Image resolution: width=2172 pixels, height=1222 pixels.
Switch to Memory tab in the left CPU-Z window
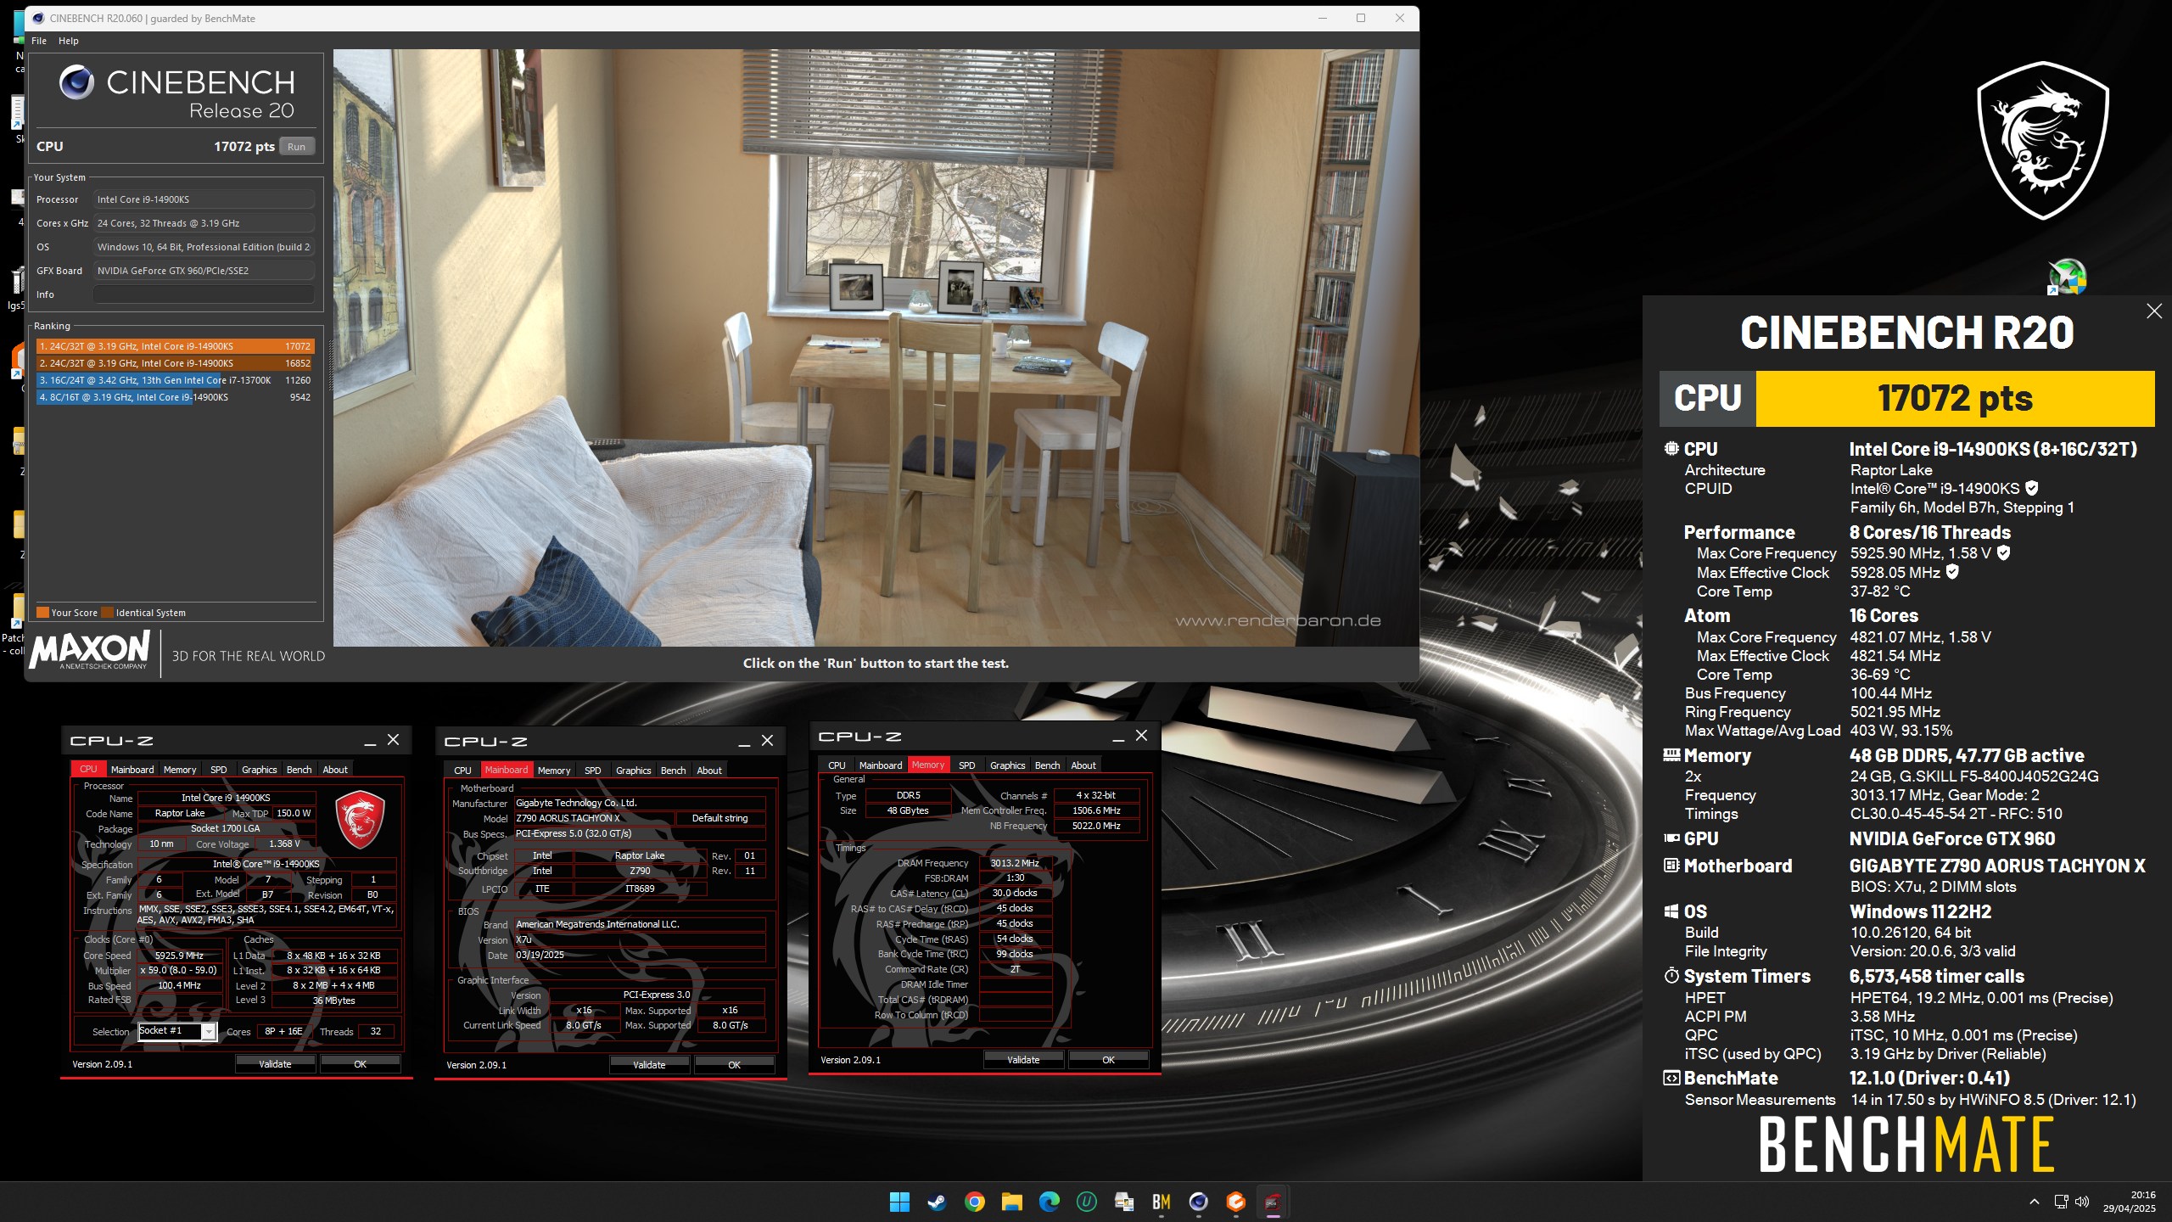180,770
